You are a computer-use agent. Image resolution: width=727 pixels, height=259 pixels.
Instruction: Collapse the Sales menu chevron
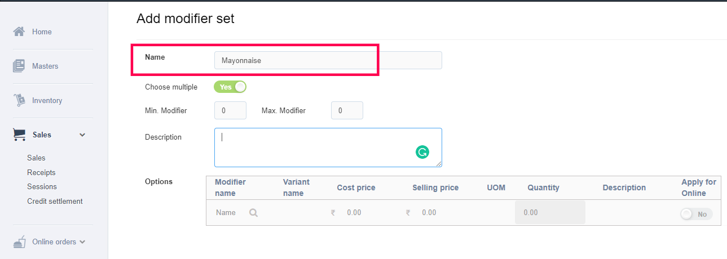click(82, 135)
